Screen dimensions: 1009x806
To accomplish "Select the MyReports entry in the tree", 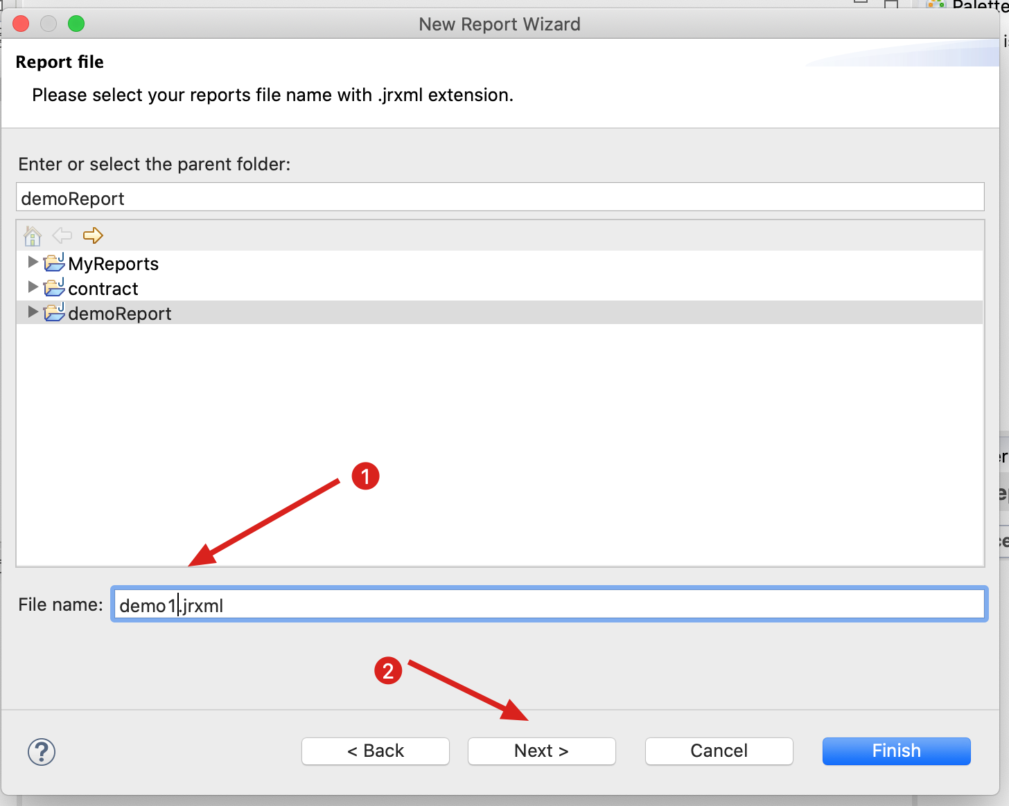I will (113, 262).
